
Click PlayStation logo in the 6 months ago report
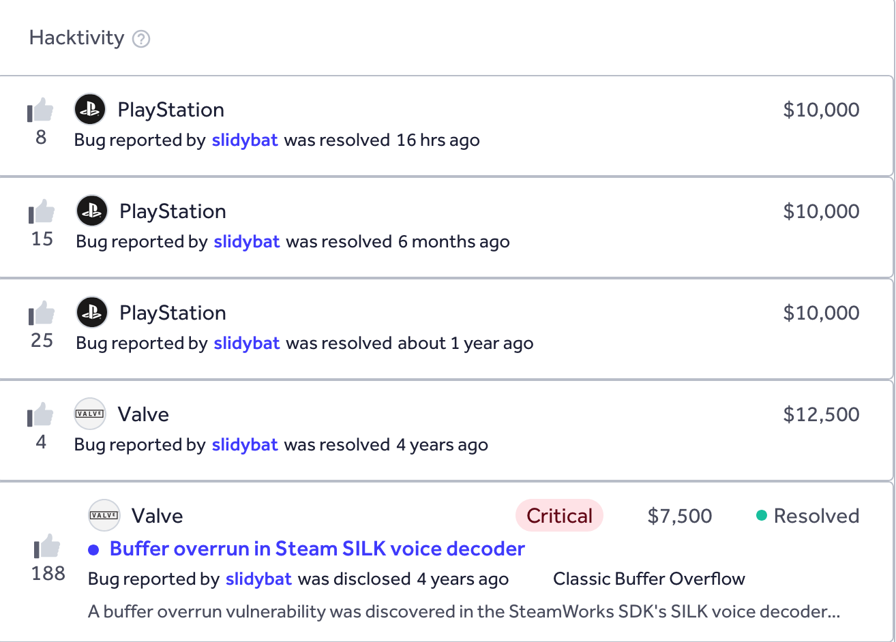tap(92, 211)
